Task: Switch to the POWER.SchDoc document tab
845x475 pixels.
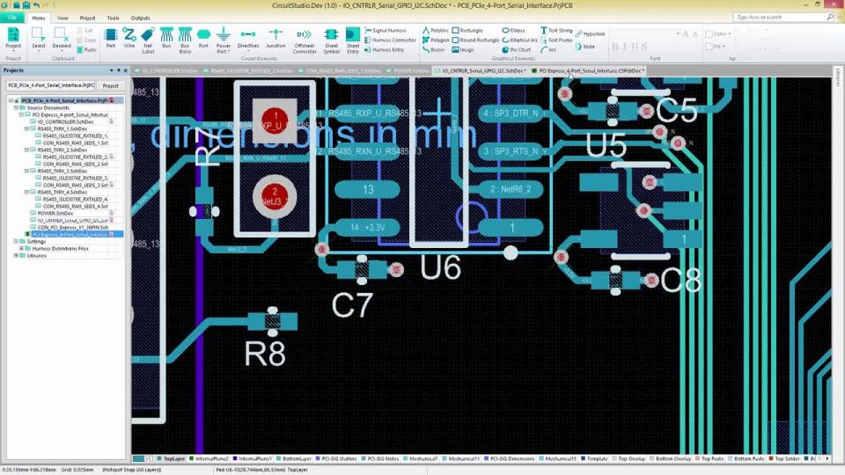Action: (408, 70)
